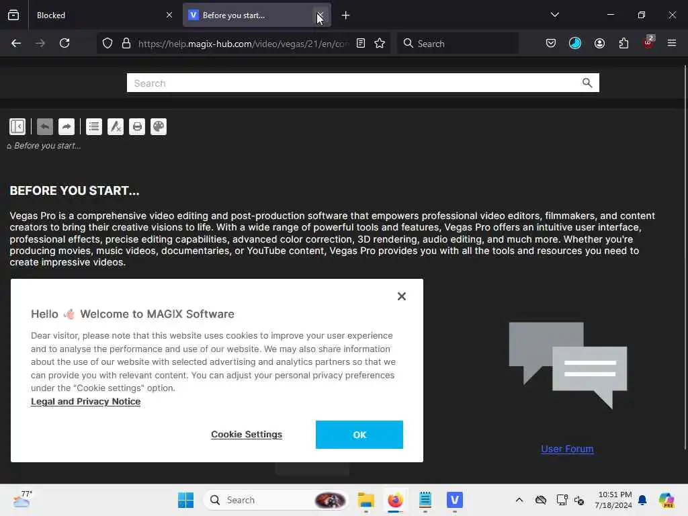The image size is (688, 516).
Task: Open the User Forum link
Action: [567, 449]
